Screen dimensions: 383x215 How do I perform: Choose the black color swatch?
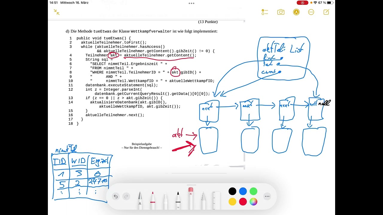pos(232,191)
